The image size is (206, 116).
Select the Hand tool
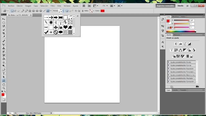point(4,84)
